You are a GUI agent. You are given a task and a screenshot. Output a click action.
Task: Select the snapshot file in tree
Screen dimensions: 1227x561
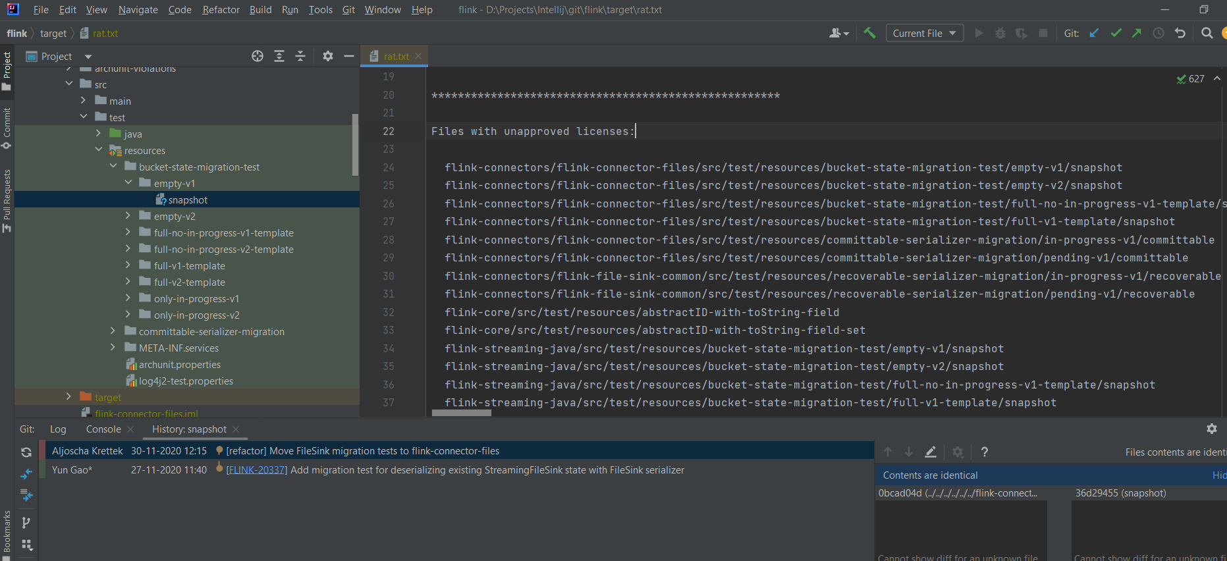[187, 200]
